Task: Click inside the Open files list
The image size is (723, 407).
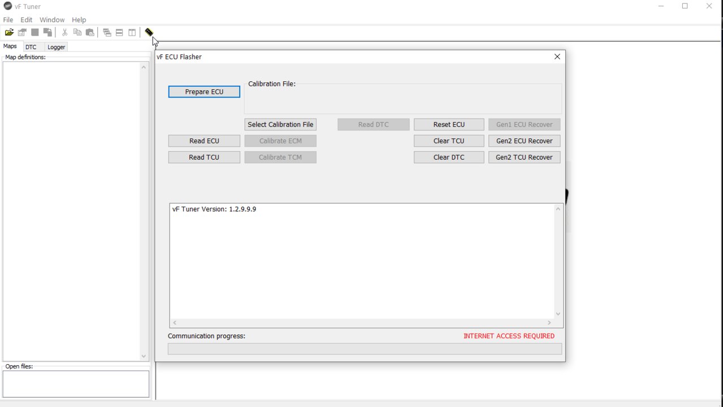Action: pyautogui.click(x=76, y=384)
